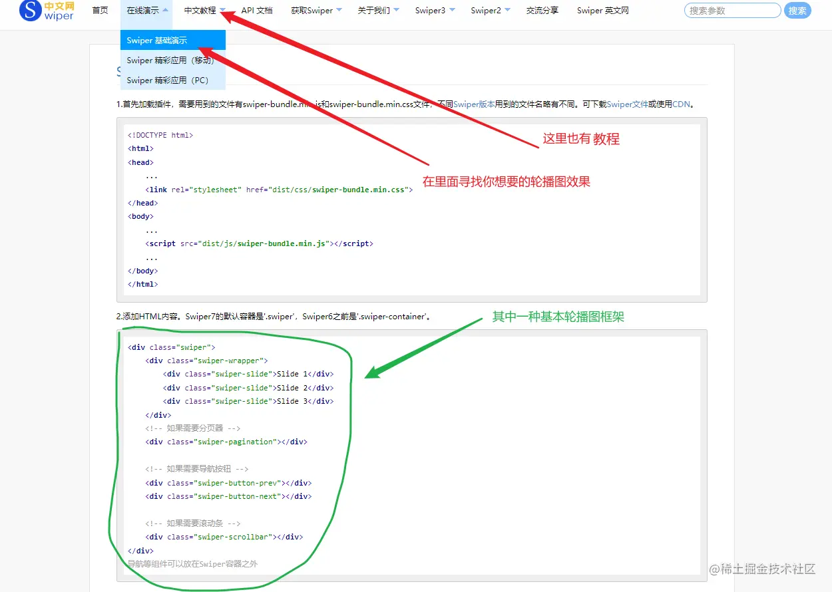Click step 2 添加HTML内容 paragraph

coord(274,317)
